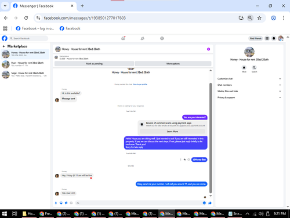Click the 'Hey, Friday @ 11 am' message
This screenshot has height=218, width=290.
[77, 176]
